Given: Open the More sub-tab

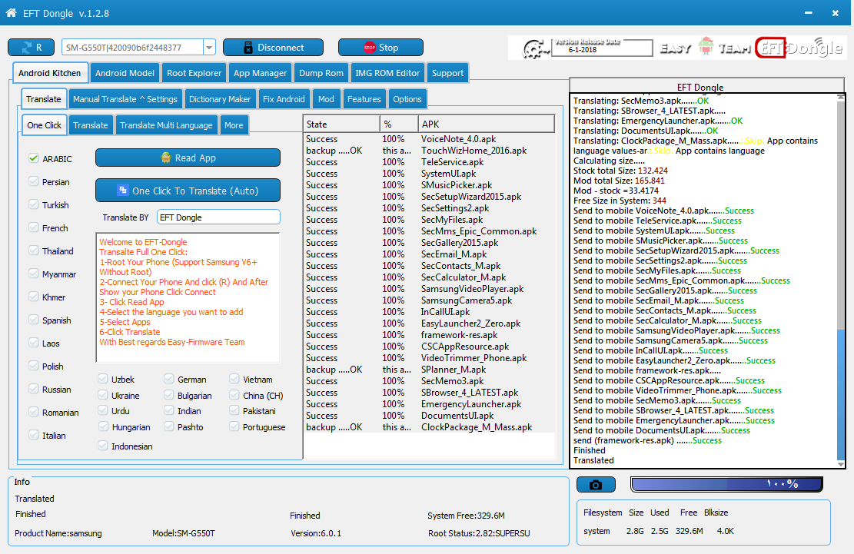Looking at the screenshot, I should click(x=234, y=125).
